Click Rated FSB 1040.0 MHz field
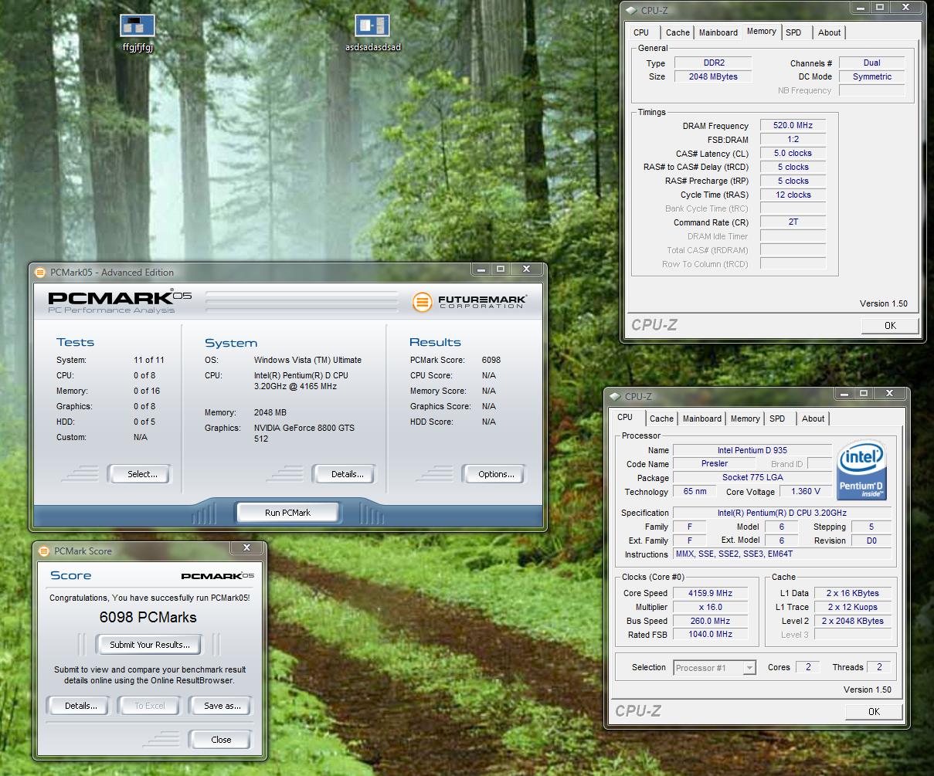 710,634
